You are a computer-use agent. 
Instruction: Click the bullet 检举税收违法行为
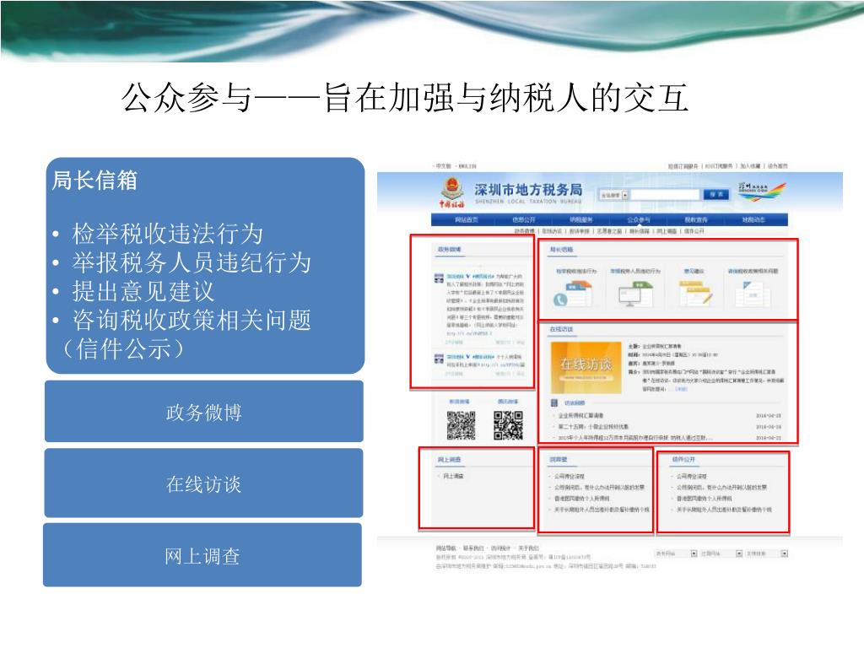168,234
